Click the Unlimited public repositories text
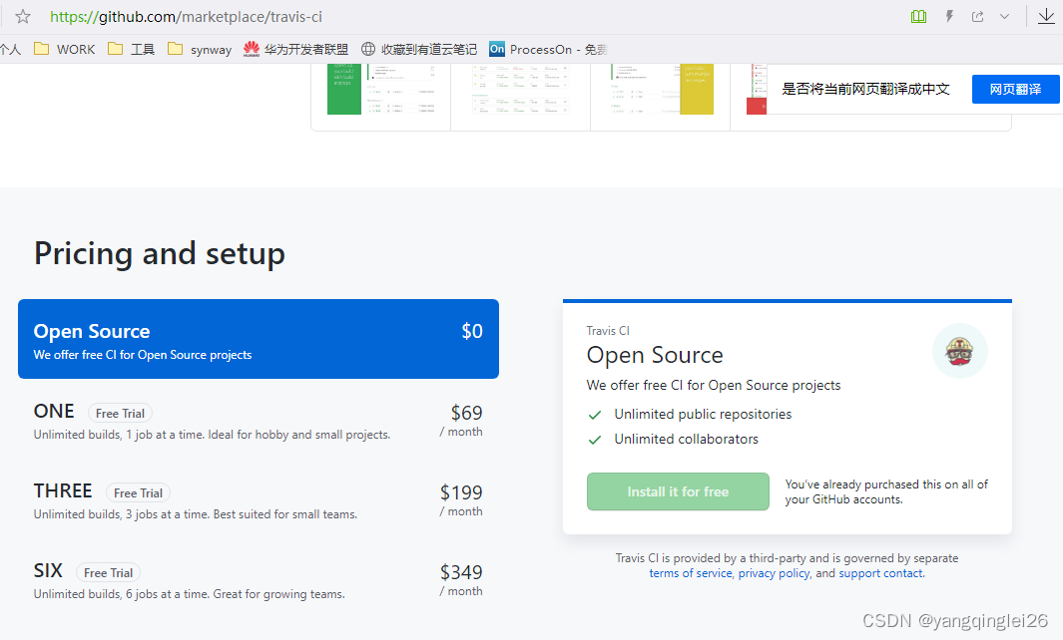 coord(703,414)
